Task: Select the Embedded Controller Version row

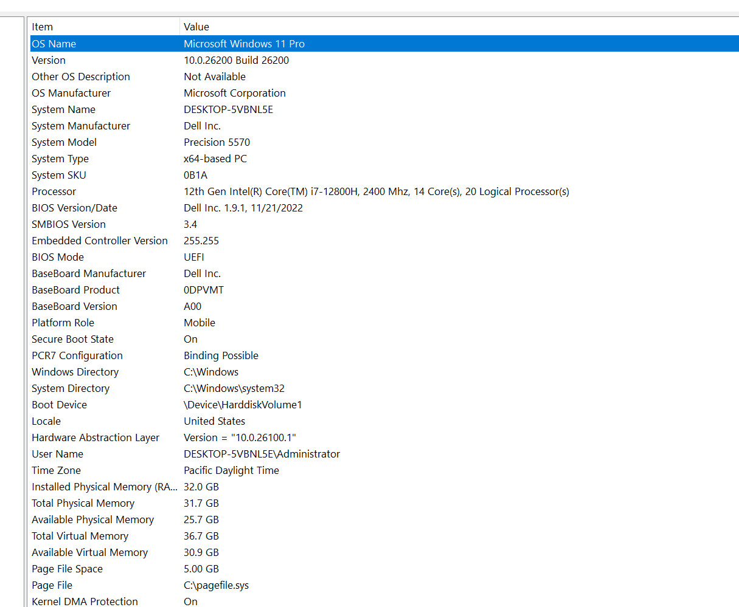Action: pos(384,241)
